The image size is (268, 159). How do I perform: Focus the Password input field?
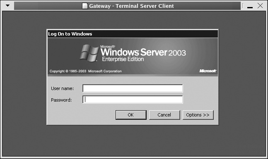[x=133, y=100]
